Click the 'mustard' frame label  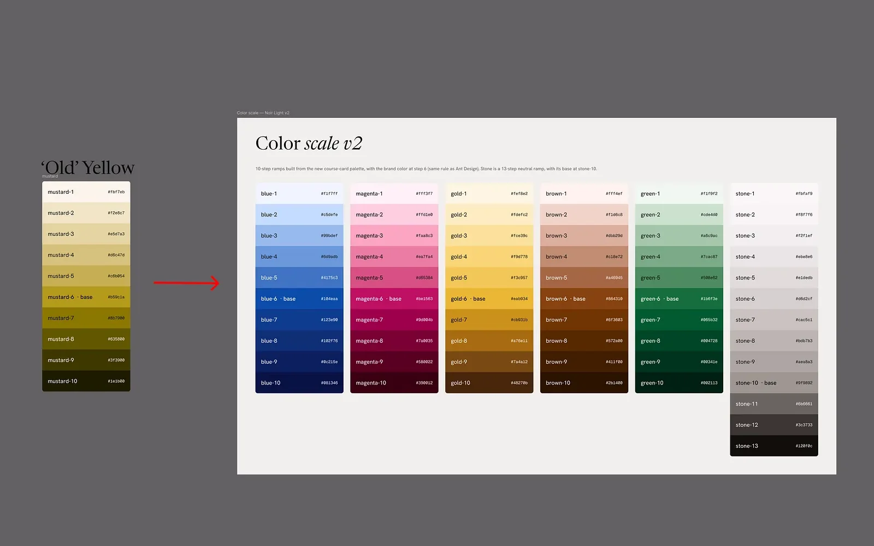click(50, 176)
